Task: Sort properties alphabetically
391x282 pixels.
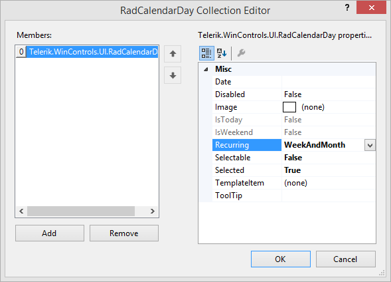Action: click(x=222, y=53)
